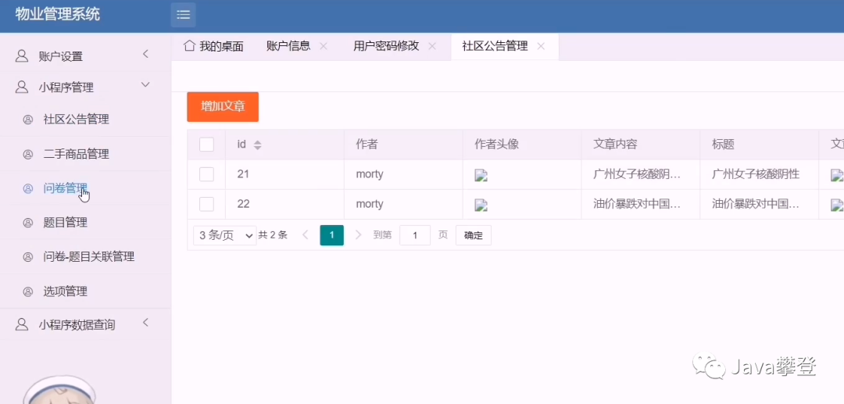Click the broken author avatar image in row 22
This screenshot has width=844, height=404.
(x=481, y=205)
